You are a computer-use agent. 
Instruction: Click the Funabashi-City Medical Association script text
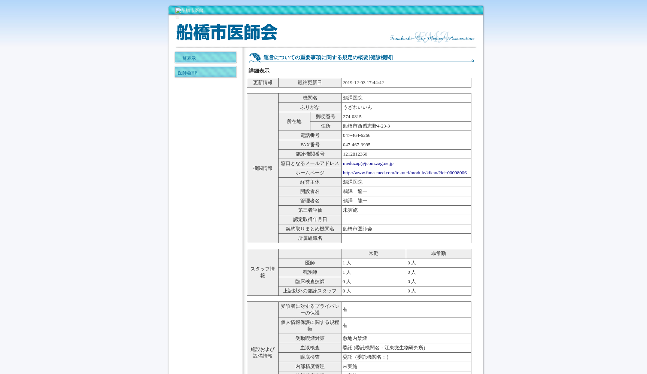coord(431,38)
